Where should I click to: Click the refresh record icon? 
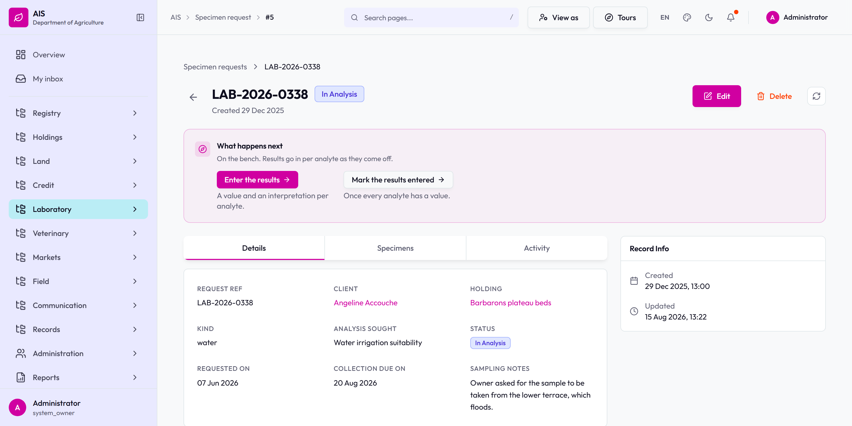click(x=816, y=96)
